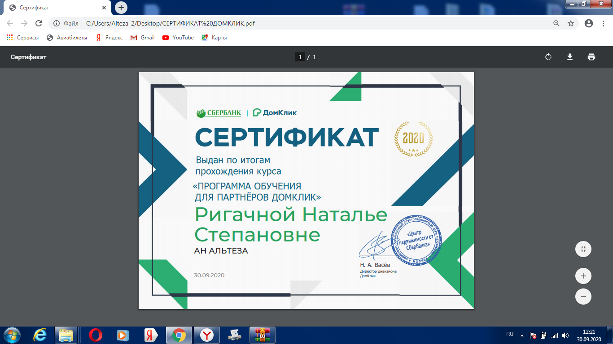Open the Яндекс shortcut in taskbar
Screen dimensions: 613x344
click(x=151, y=335)
